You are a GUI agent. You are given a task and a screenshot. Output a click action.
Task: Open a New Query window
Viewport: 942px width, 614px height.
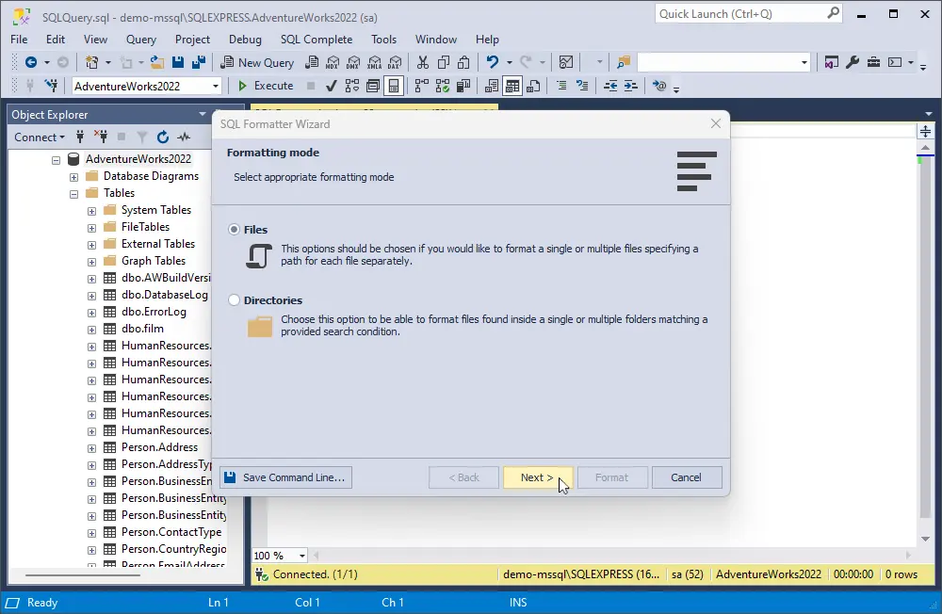coord(257,62)
